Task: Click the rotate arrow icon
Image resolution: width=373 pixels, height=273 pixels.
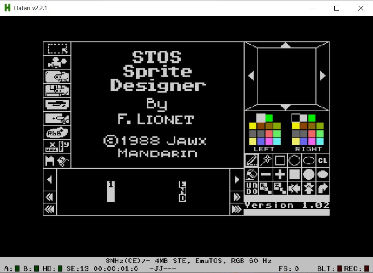Action: tap(322, 188)
